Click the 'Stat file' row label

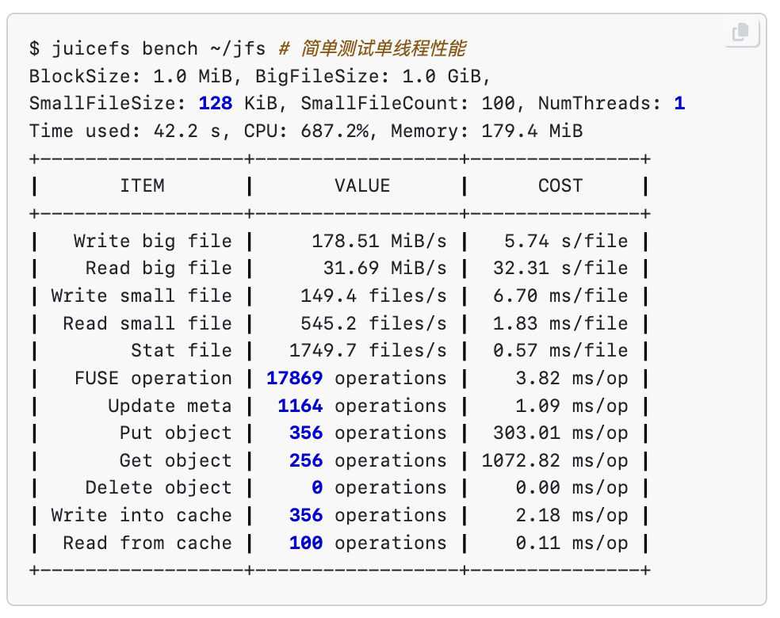coord(181,350)
